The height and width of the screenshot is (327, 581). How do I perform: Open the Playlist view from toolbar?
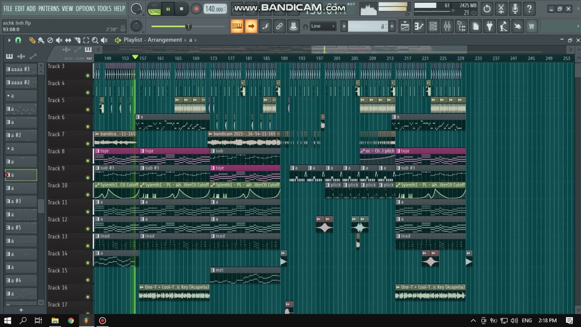pos(405,26)
